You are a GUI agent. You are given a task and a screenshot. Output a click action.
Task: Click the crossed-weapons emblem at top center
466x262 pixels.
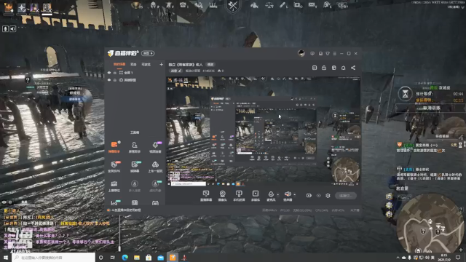tap(233, 6)
